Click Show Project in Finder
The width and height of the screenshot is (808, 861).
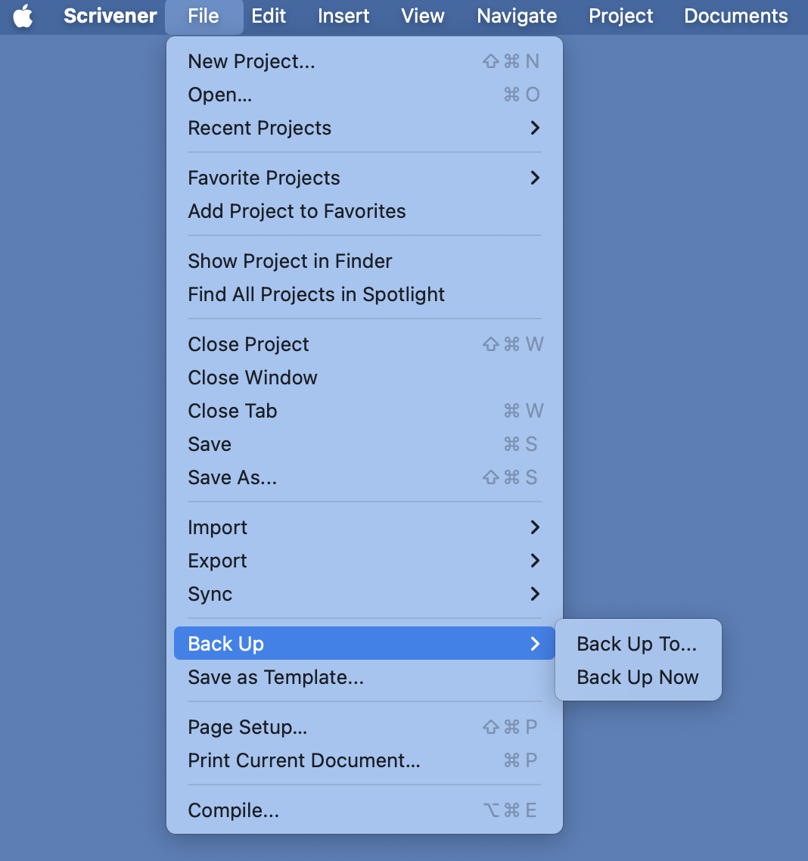point(365,261)
